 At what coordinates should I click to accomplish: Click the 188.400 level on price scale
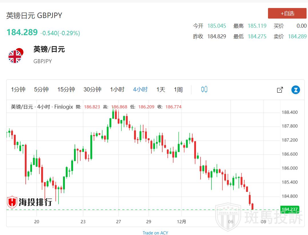(x=289, y=112)
